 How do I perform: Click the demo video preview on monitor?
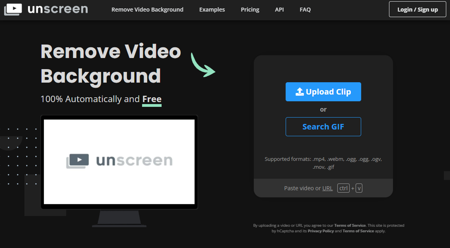[119, 162]
